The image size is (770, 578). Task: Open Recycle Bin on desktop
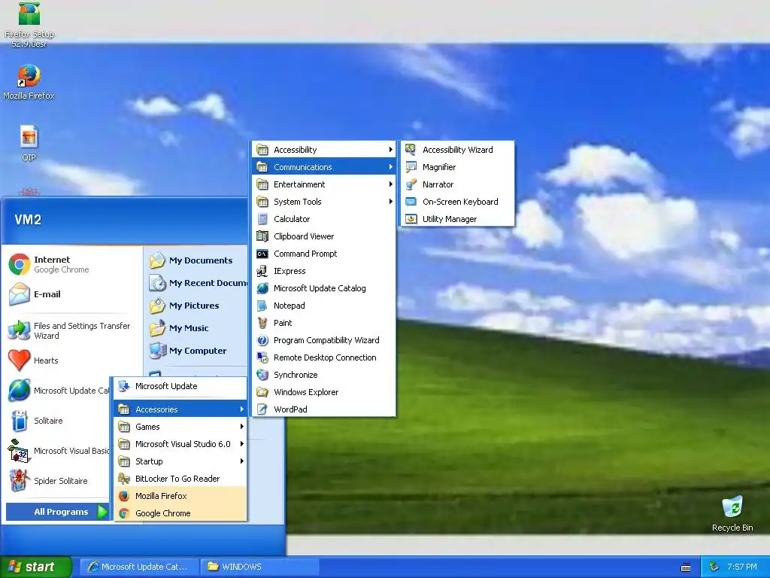click(x=732, y=513)
